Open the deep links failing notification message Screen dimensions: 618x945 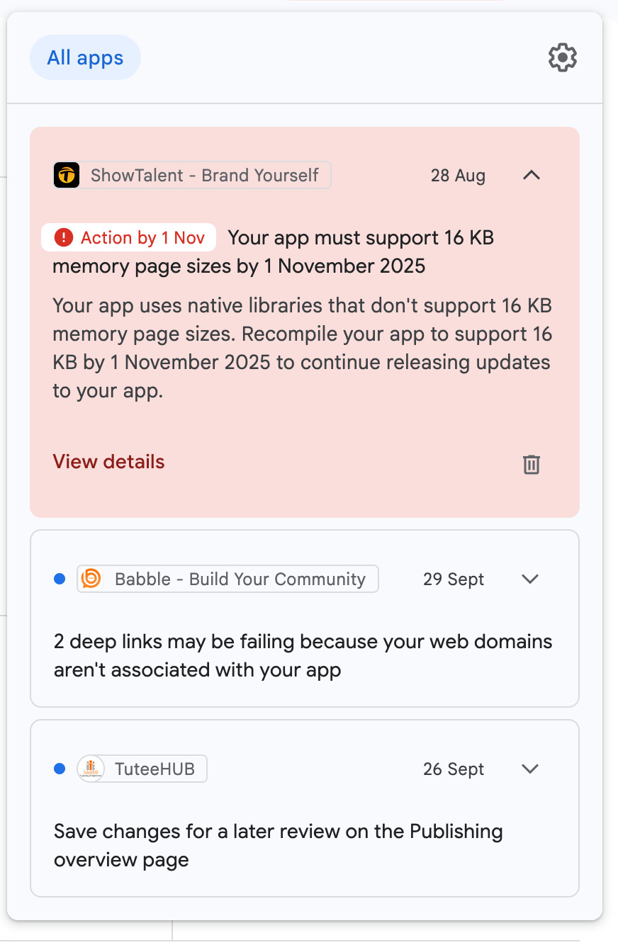point(303,656)
